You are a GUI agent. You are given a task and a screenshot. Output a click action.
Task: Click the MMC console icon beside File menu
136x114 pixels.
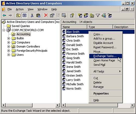pyautogui.click(x=4, y=9)
